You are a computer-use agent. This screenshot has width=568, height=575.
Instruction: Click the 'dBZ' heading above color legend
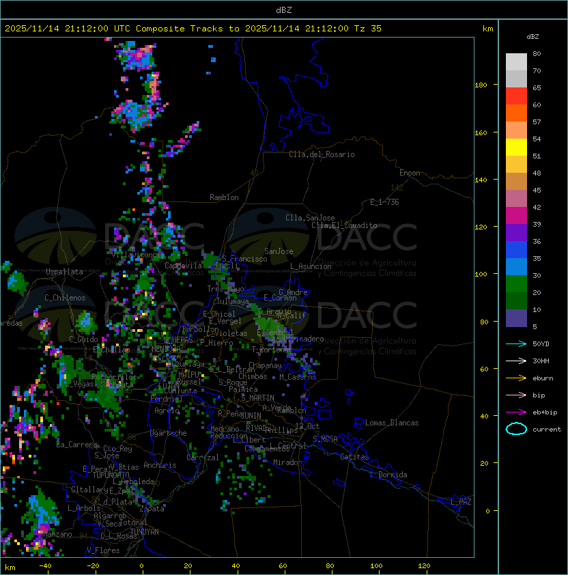(532, 37)
